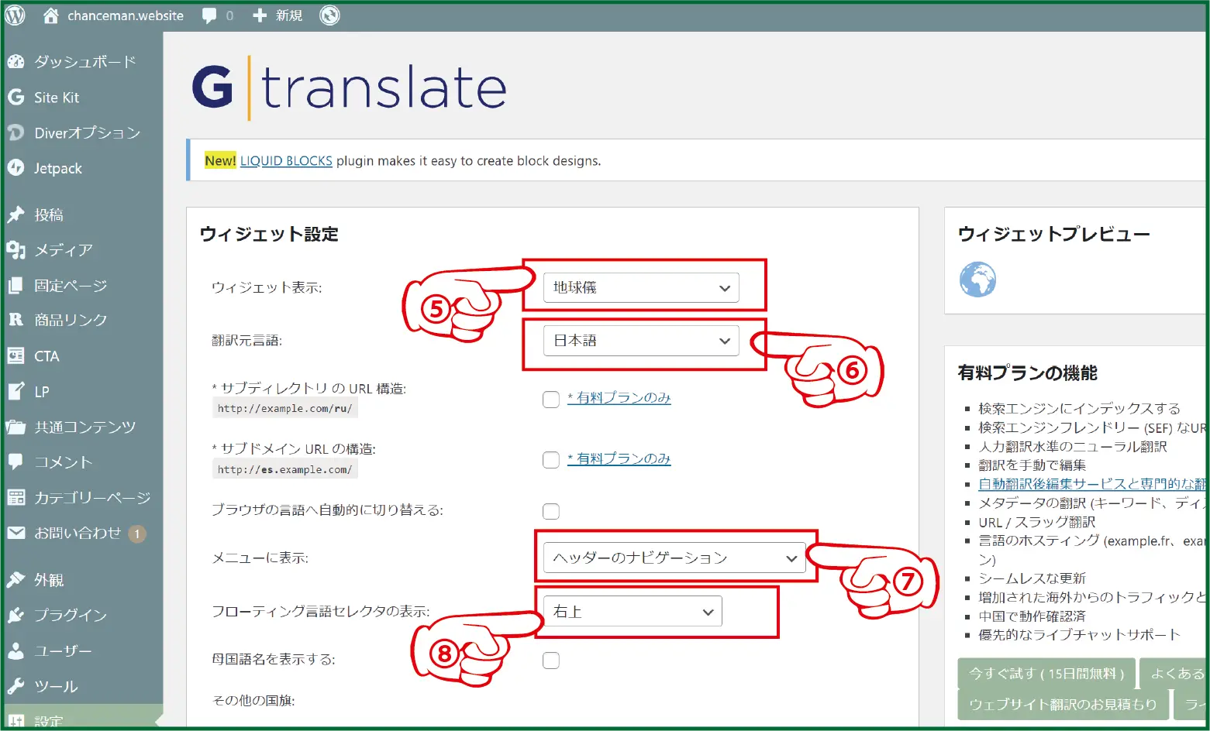Open Jetpack from the sidebar
The image size is (1210, 731).
57,169
